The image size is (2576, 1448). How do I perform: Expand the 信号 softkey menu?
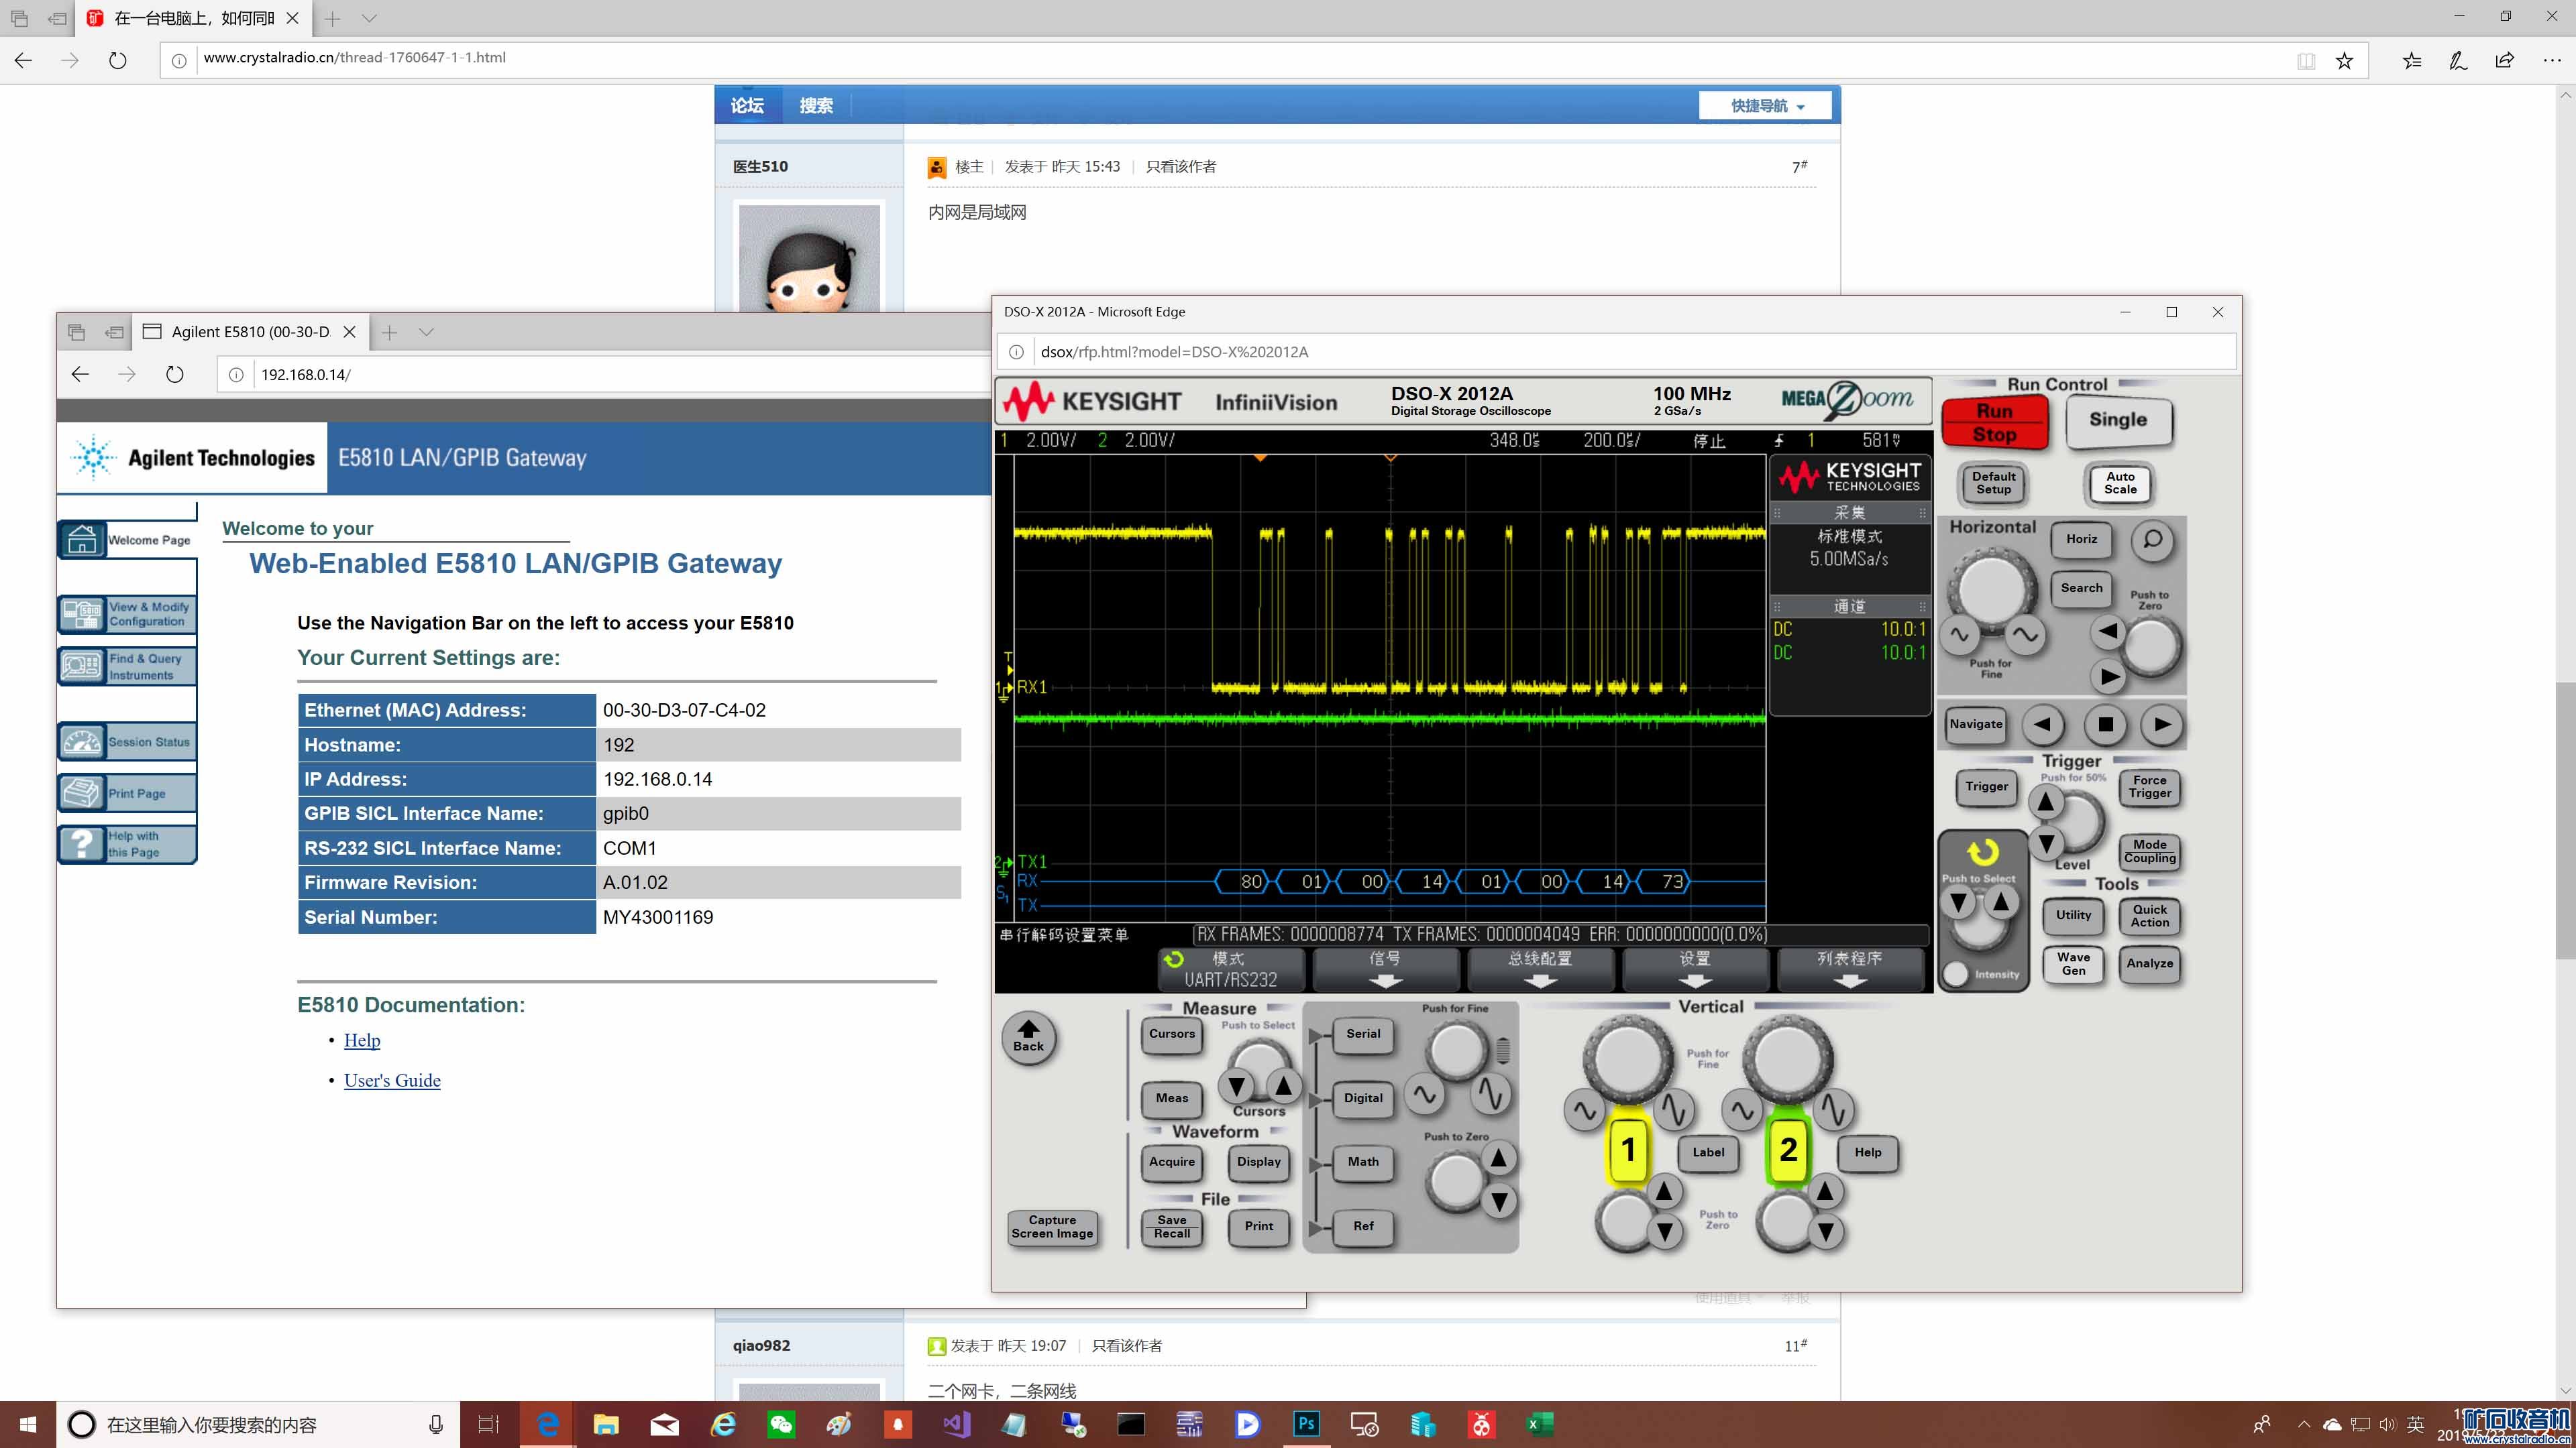[1385, 969]
